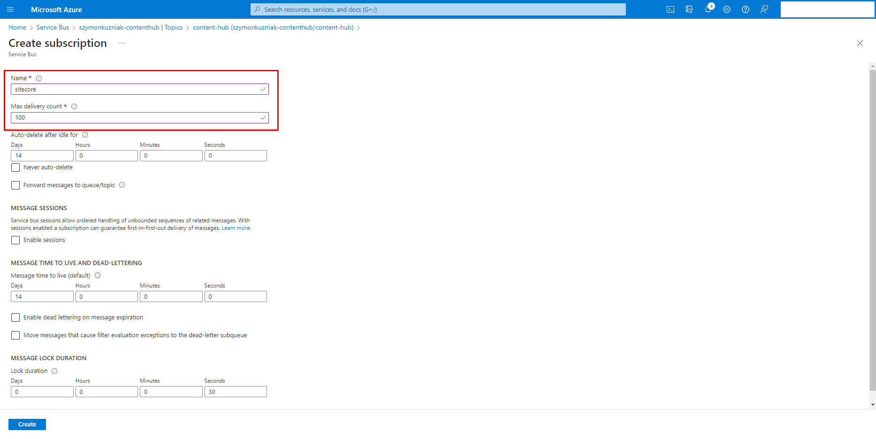Click Lock duration Hours field
876x439 pixels.
click(107, 392)
